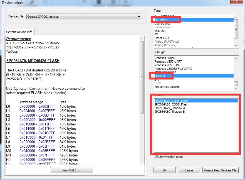Viewport: 245px width, 180px height.
Task: Select Other ECU in Type list
Action: pyautogui.click(x=194, y=38)
